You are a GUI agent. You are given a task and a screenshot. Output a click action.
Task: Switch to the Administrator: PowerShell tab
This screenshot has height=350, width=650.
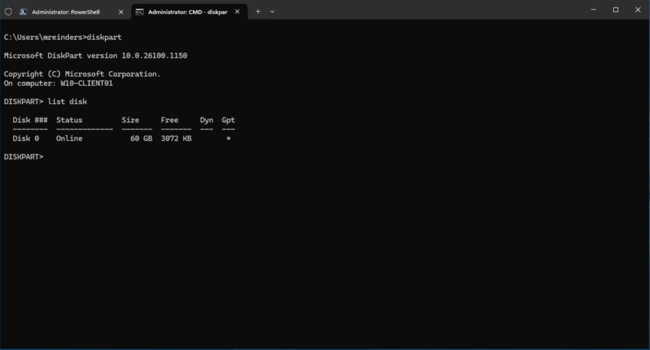coord(71,12)
